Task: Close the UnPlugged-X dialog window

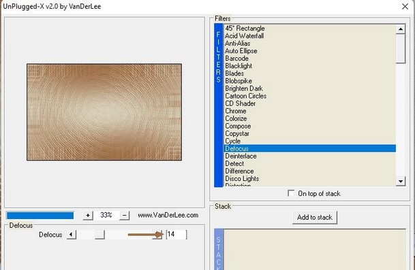Action: coord(405,6)
